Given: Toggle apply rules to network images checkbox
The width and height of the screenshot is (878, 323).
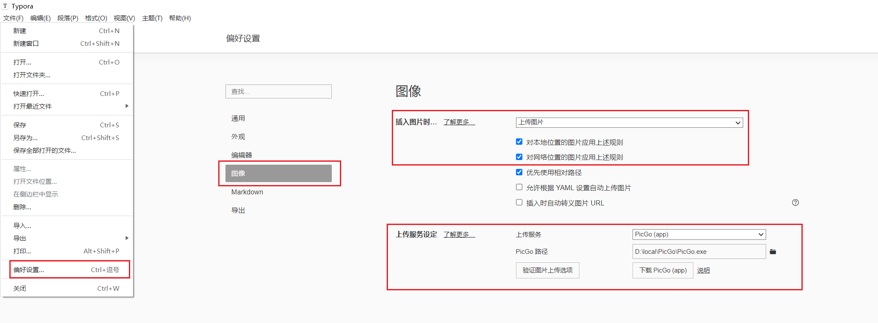Looking at the screenshot, I should [x=519, y=157].
